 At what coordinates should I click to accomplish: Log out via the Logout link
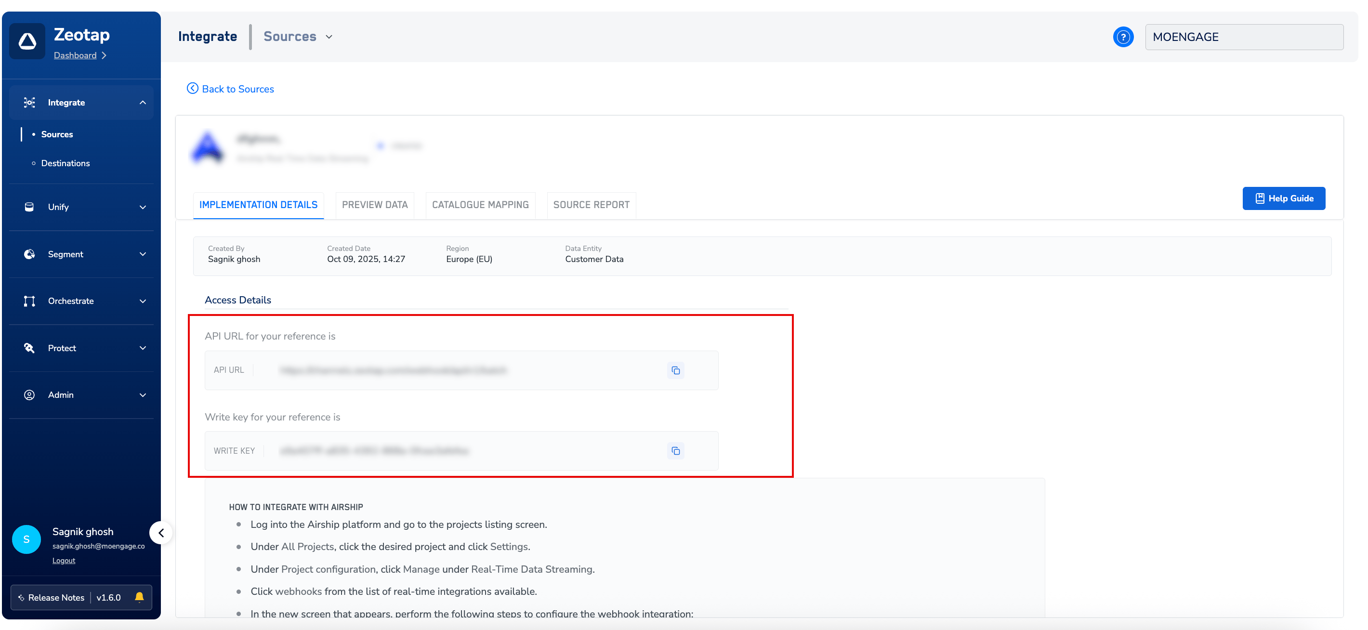click(64, 561)
